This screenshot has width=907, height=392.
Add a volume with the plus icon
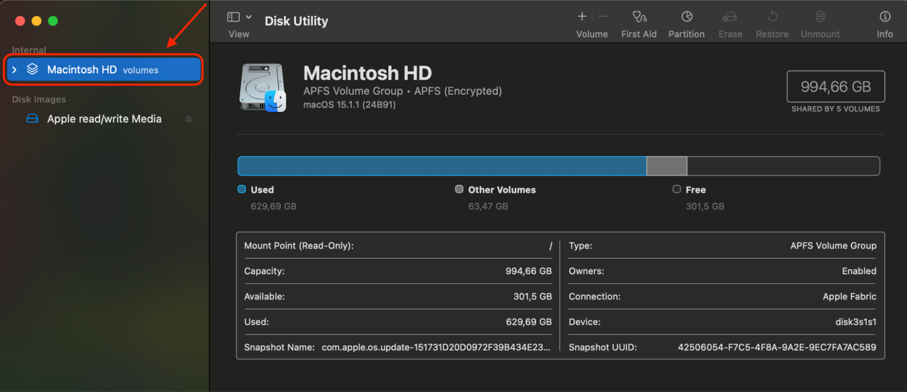click(582, 17)
